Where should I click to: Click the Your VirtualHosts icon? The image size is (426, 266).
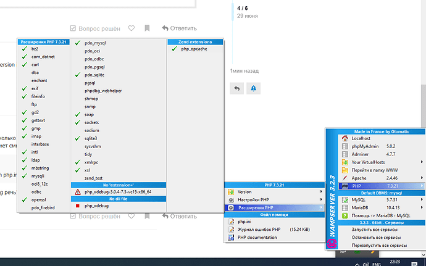coord(345,162)
